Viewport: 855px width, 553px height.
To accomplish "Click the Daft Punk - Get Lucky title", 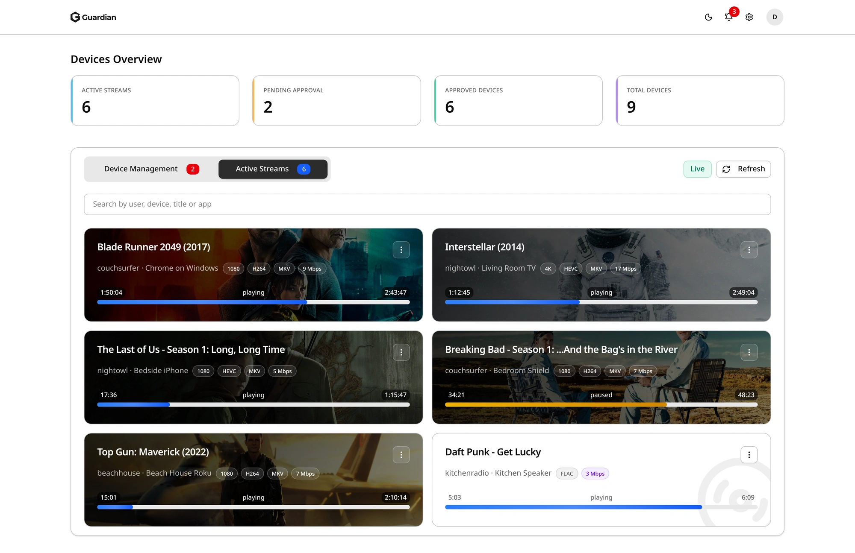I will coord(493,452).
